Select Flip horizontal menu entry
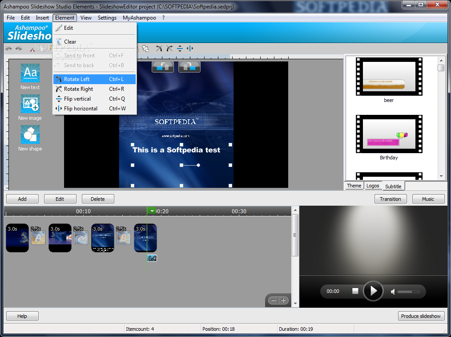This screenshot has width=451, height=337. [94, 109]
